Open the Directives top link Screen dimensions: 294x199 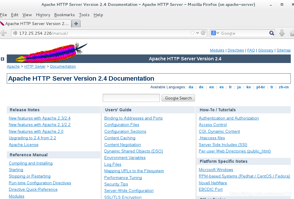click(x=236, y=50)
